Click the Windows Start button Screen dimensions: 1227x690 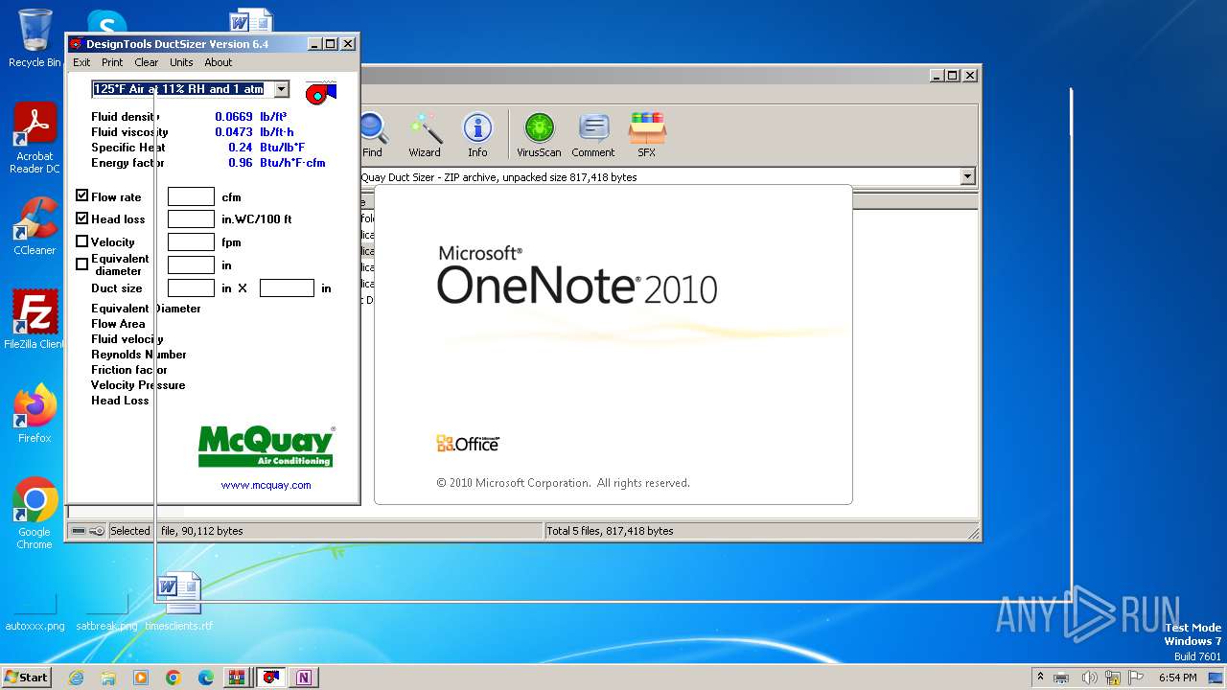[26, 678]
